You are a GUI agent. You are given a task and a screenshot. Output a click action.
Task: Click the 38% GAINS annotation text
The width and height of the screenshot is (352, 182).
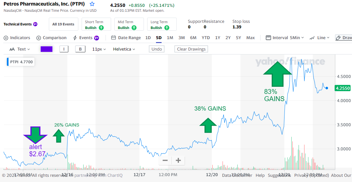click(x=210, y=109)
